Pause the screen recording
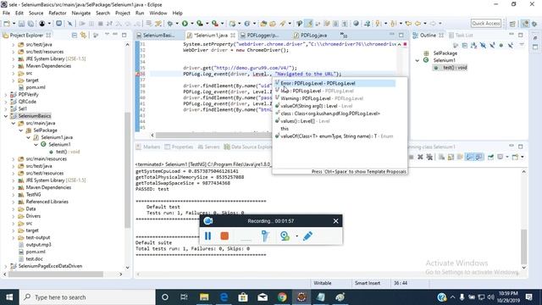 click(207, 236)
